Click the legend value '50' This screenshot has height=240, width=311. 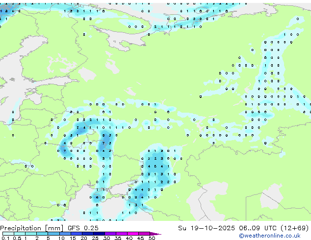pos(152,238)
